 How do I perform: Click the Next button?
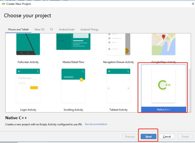tap(148, 136)
